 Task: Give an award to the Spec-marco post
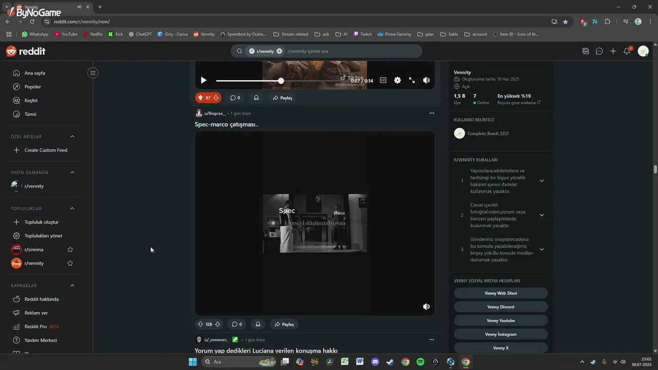pyautogui.click(x=258, y=324)
